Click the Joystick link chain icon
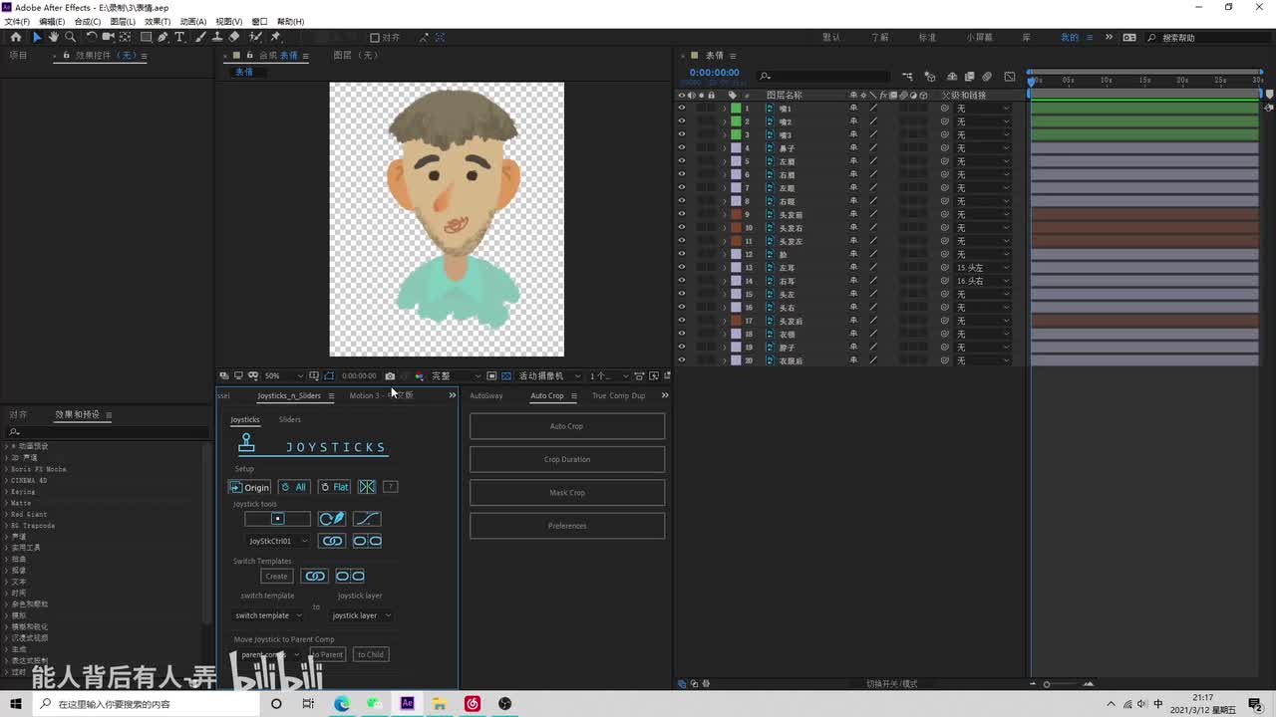The height and width of the screenshot is (717, 1276). [x=332, y=541]
